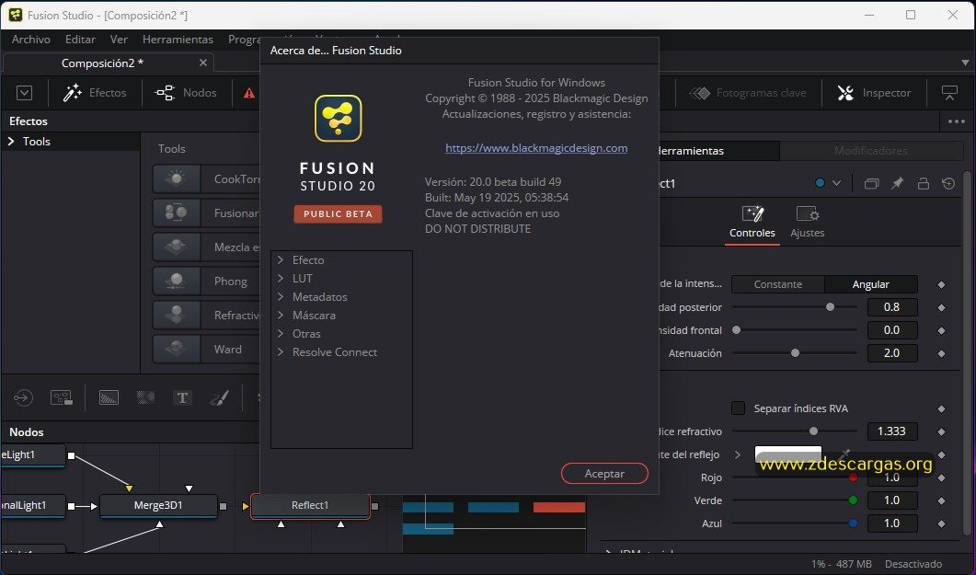Viewport: 976px width, 575px height.
Task: Close the Composición2 tab
Action: pyautogui.click(x=203, y=63)
